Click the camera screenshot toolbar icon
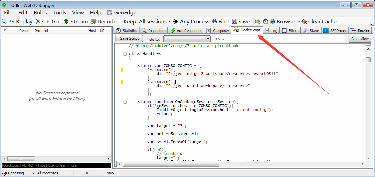 pos(257,21)
